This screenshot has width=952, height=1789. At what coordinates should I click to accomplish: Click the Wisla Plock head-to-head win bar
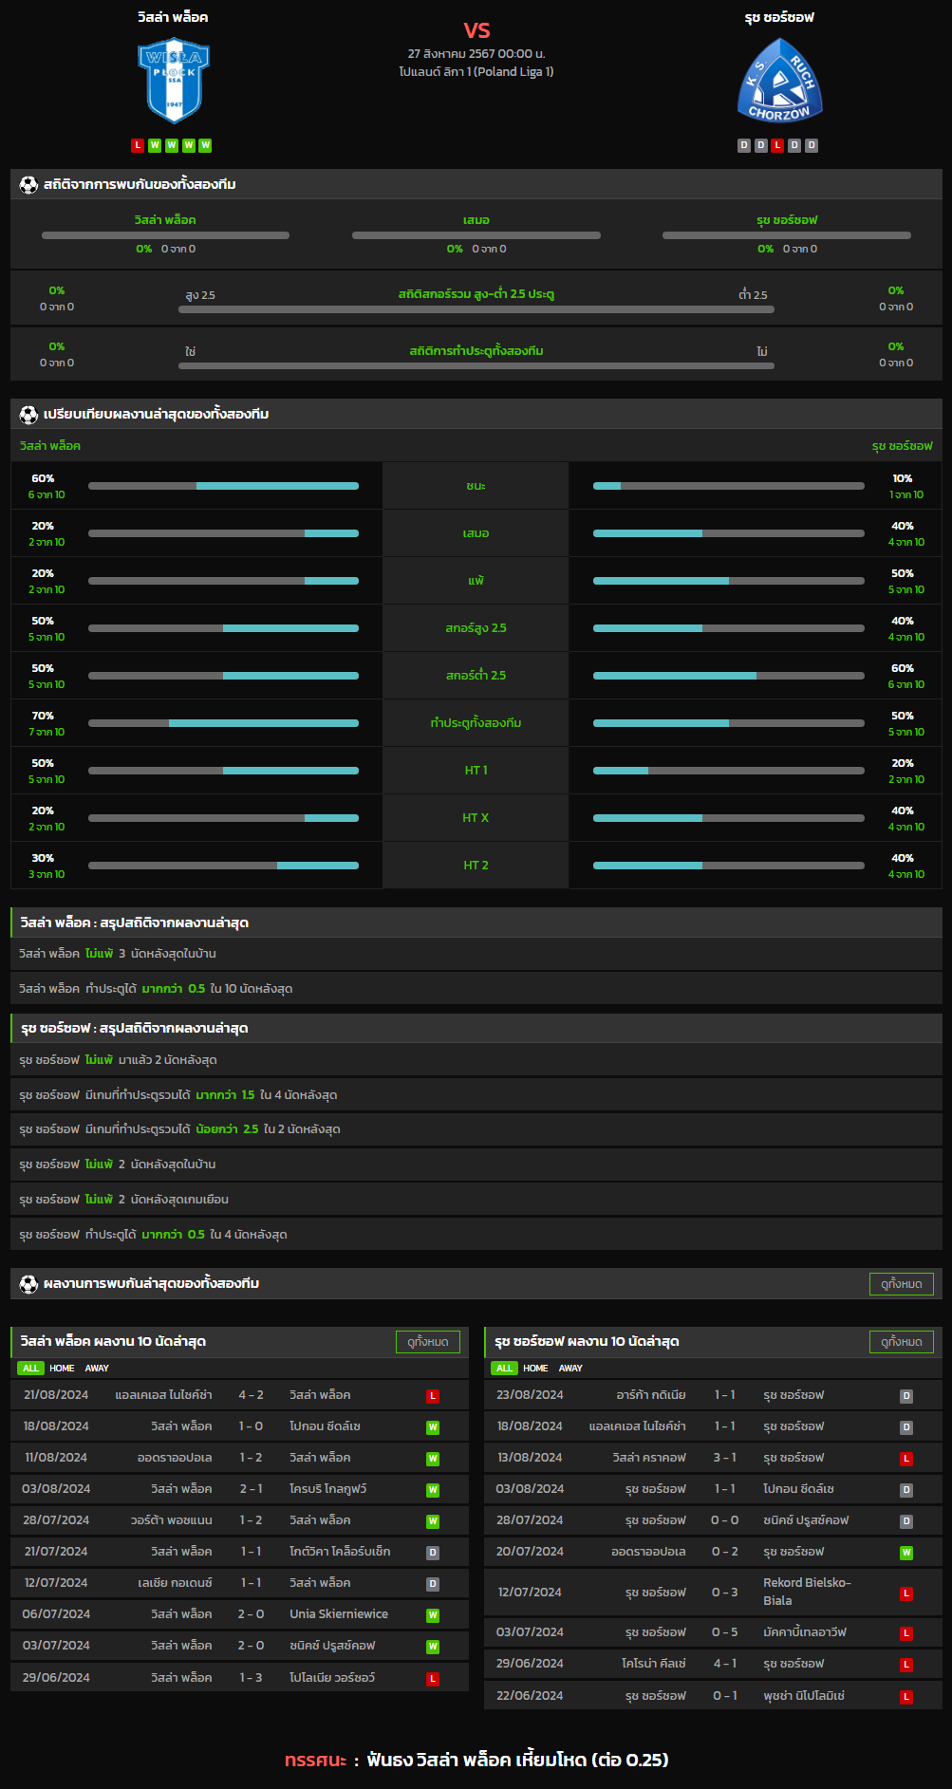[165, 235]
